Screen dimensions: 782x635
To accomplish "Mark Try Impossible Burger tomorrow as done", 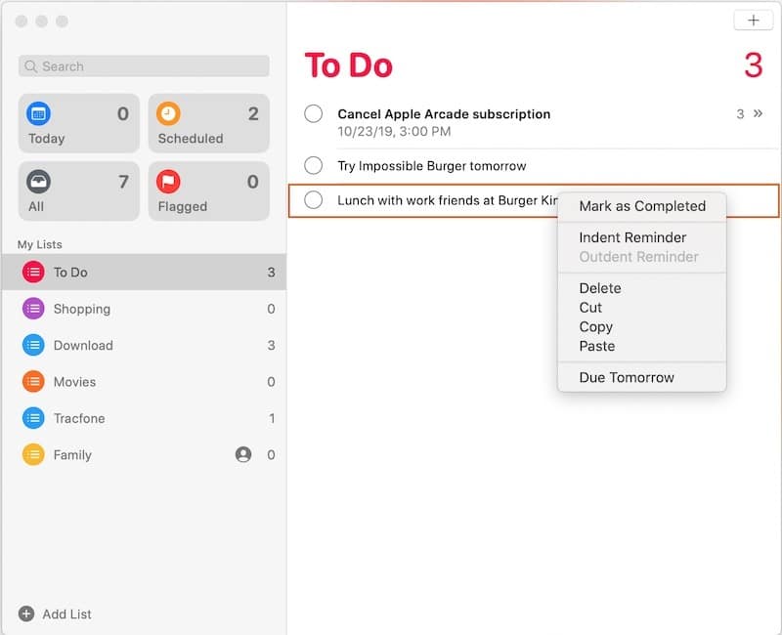I will click(313, 165).
